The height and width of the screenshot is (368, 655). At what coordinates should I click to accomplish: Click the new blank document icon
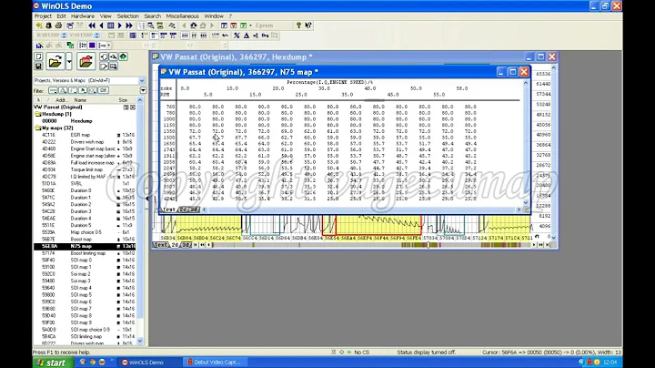coord(38,56)
